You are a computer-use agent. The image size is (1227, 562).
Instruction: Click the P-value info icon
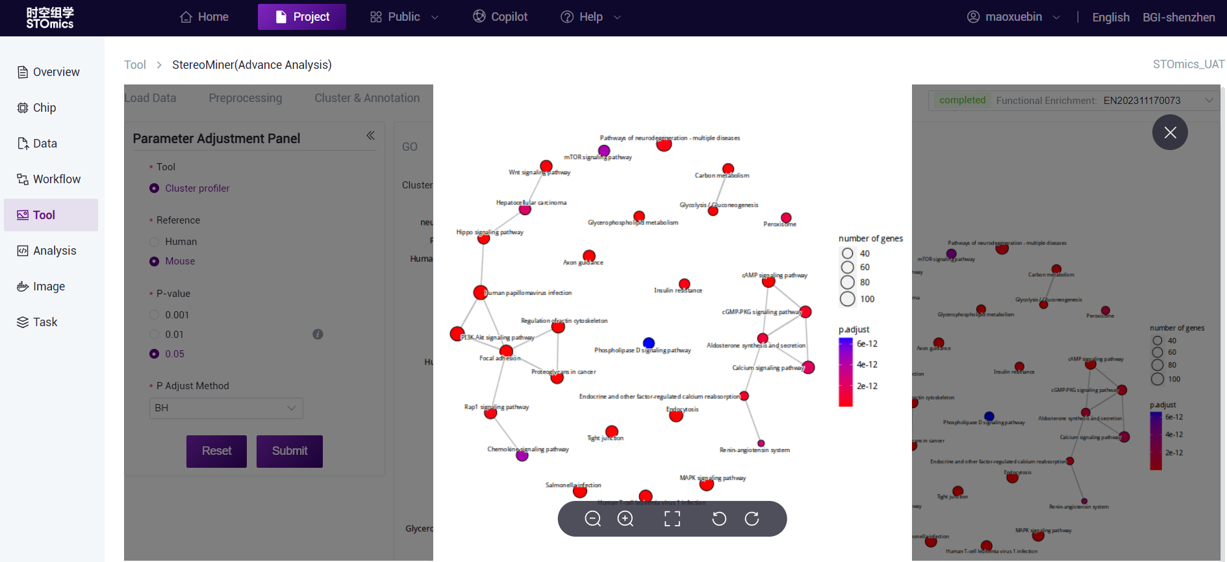click(318, 334)
